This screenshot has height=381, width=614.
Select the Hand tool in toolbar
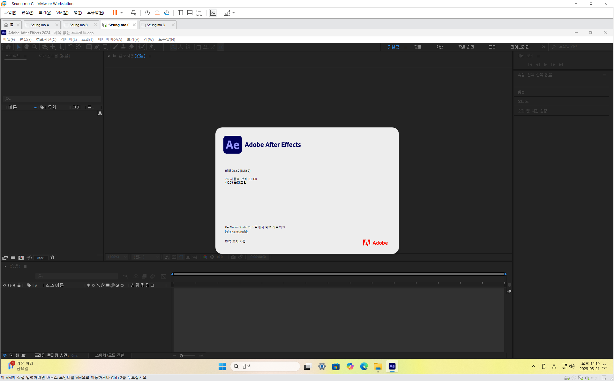(x=26, y=47)
